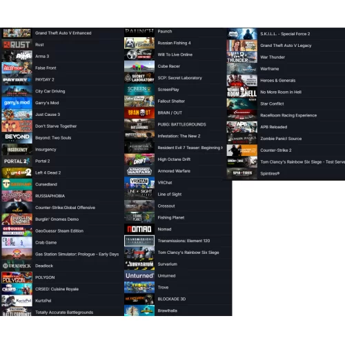This screenshot has height=345, width=345.
Task: Click the Armored Warfare logo
Action: point(139,171)
